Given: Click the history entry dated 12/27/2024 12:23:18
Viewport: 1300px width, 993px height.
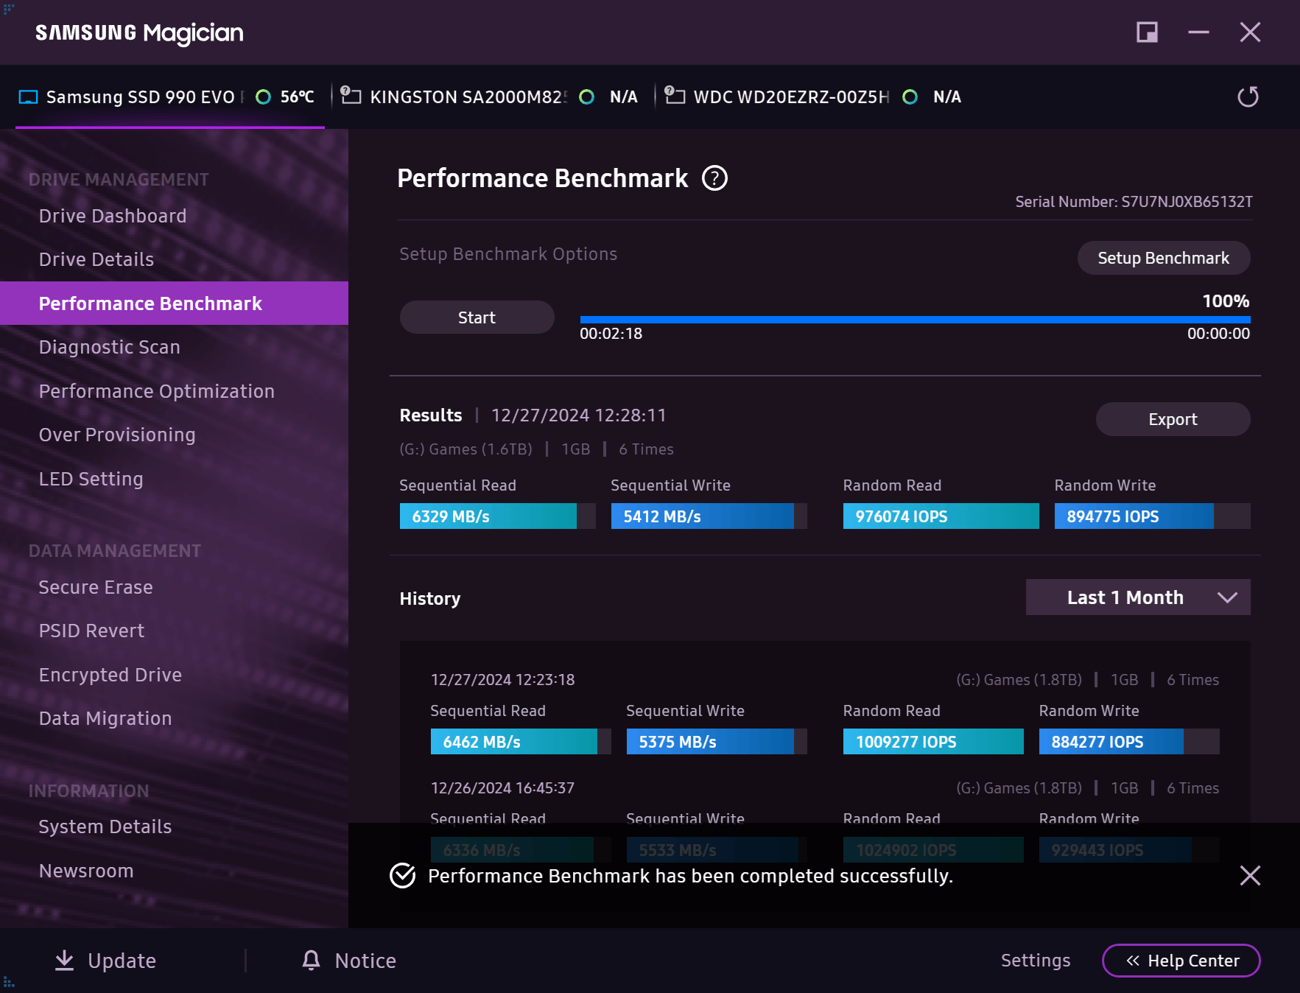Looking at the screenshot, I should click(502, 680).
